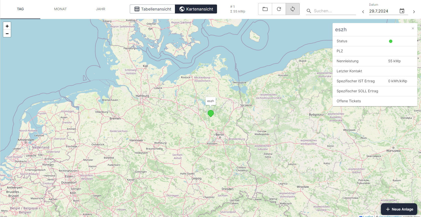Click the green Status indicator dot

pyautogui.click(x=390, y=41)
